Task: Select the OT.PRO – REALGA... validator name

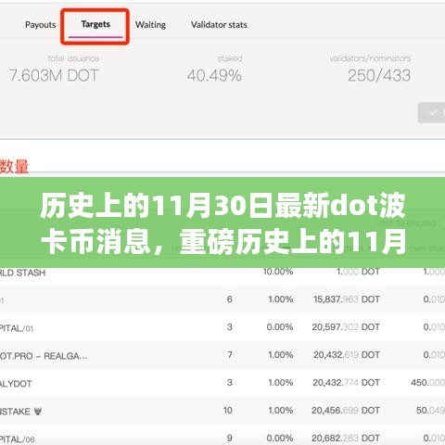Action: 44,356
